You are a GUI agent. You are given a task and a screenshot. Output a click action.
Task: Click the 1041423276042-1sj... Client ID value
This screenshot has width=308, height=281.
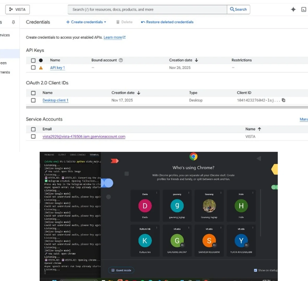[x=258, y=100]
